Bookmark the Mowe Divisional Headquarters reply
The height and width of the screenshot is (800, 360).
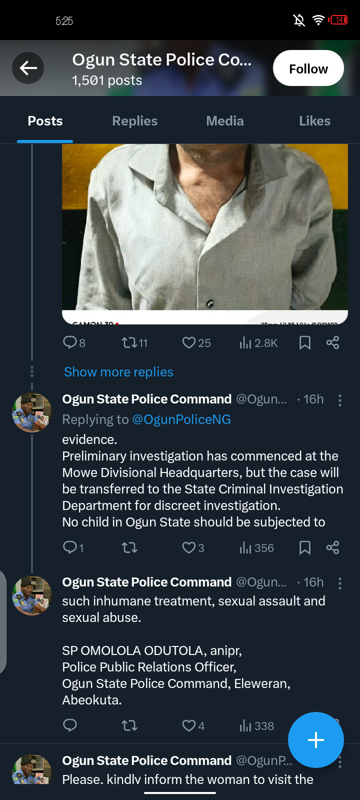(x=304, y=547)
